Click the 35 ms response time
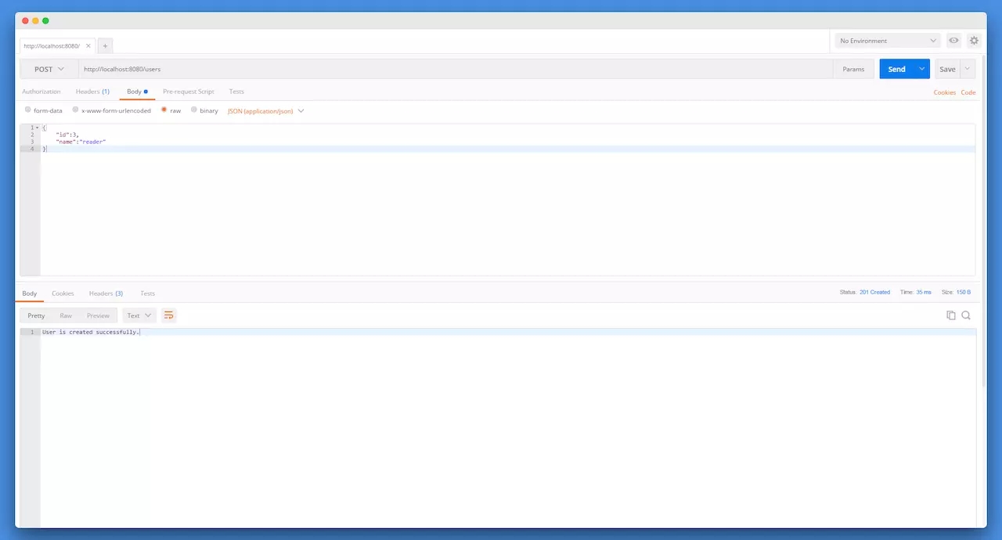 pyautogui.click(x=924, y=292)
